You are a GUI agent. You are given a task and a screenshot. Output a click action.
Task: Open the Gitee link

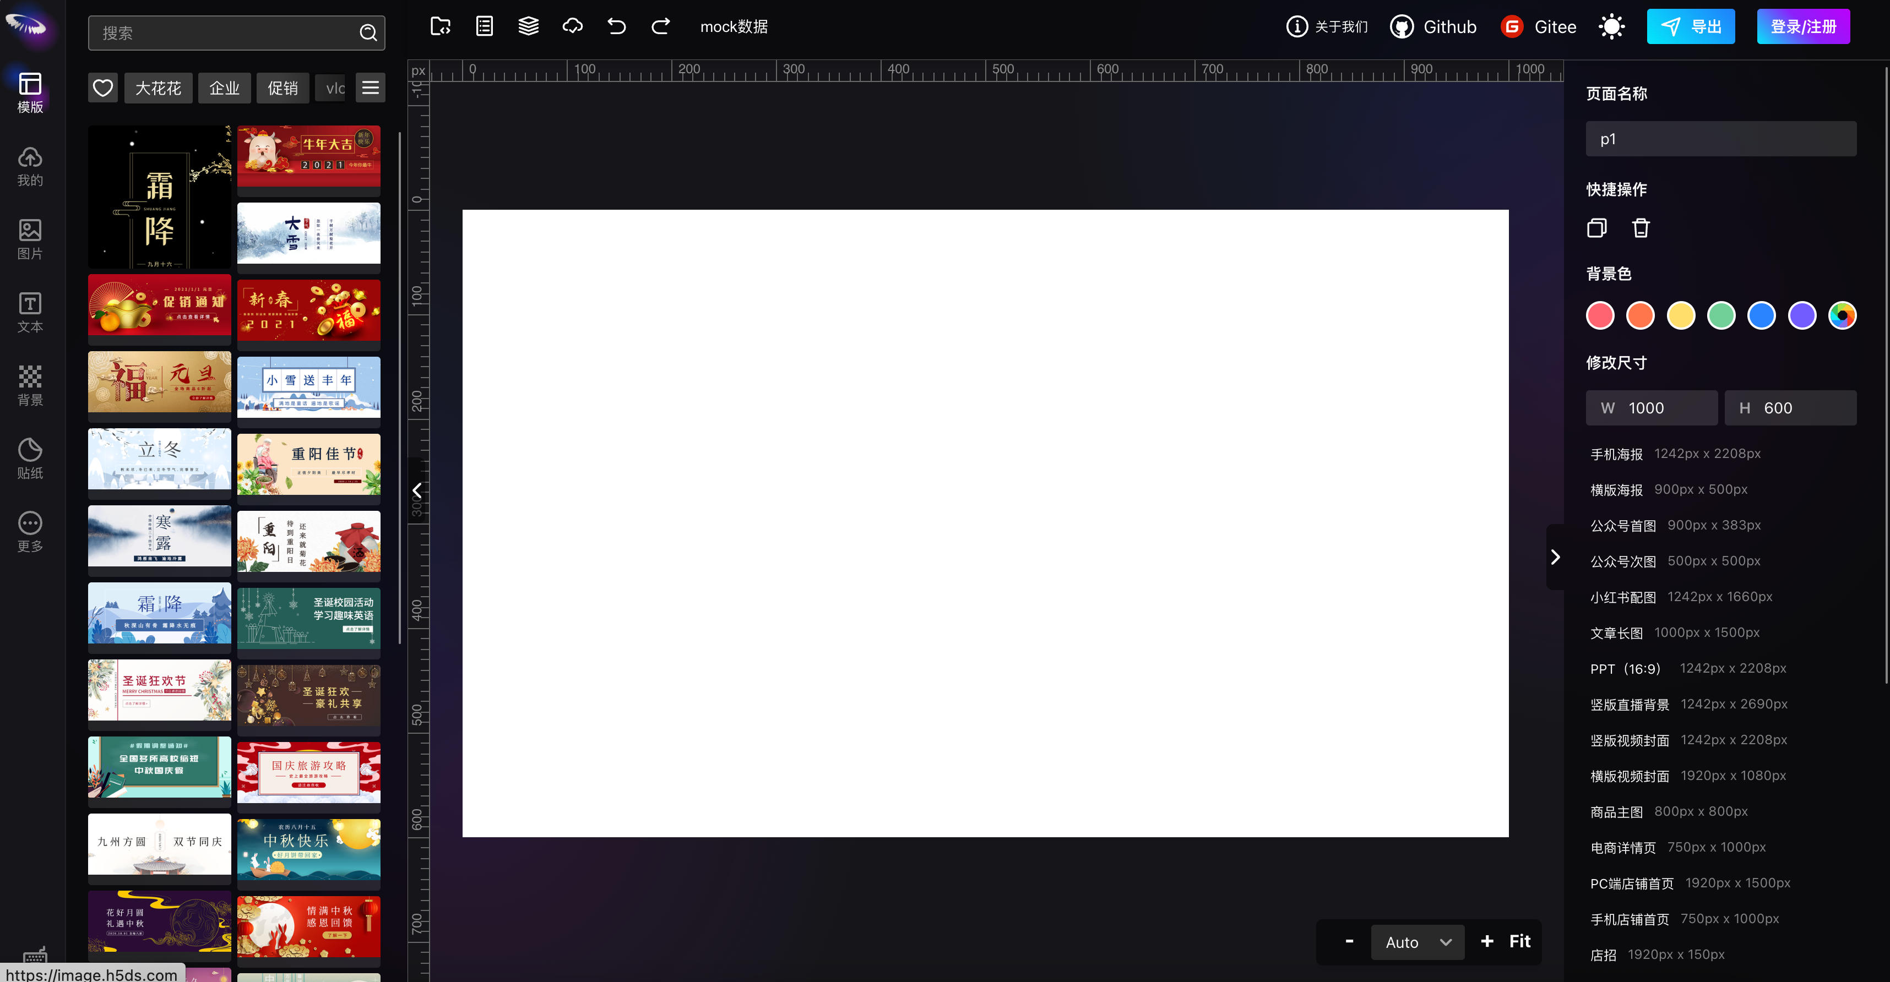pos(1539,27)
